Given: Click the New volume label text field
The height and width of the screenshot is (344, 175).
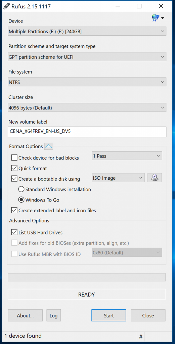Looking at the screenshot, I should coord(87,132).
